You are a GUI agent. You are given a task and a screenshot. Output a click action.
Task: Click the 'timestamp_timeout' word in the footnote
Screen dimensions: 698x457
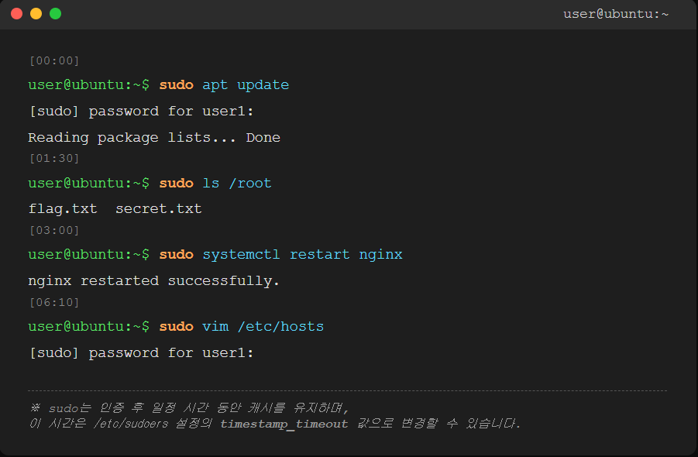284,424
